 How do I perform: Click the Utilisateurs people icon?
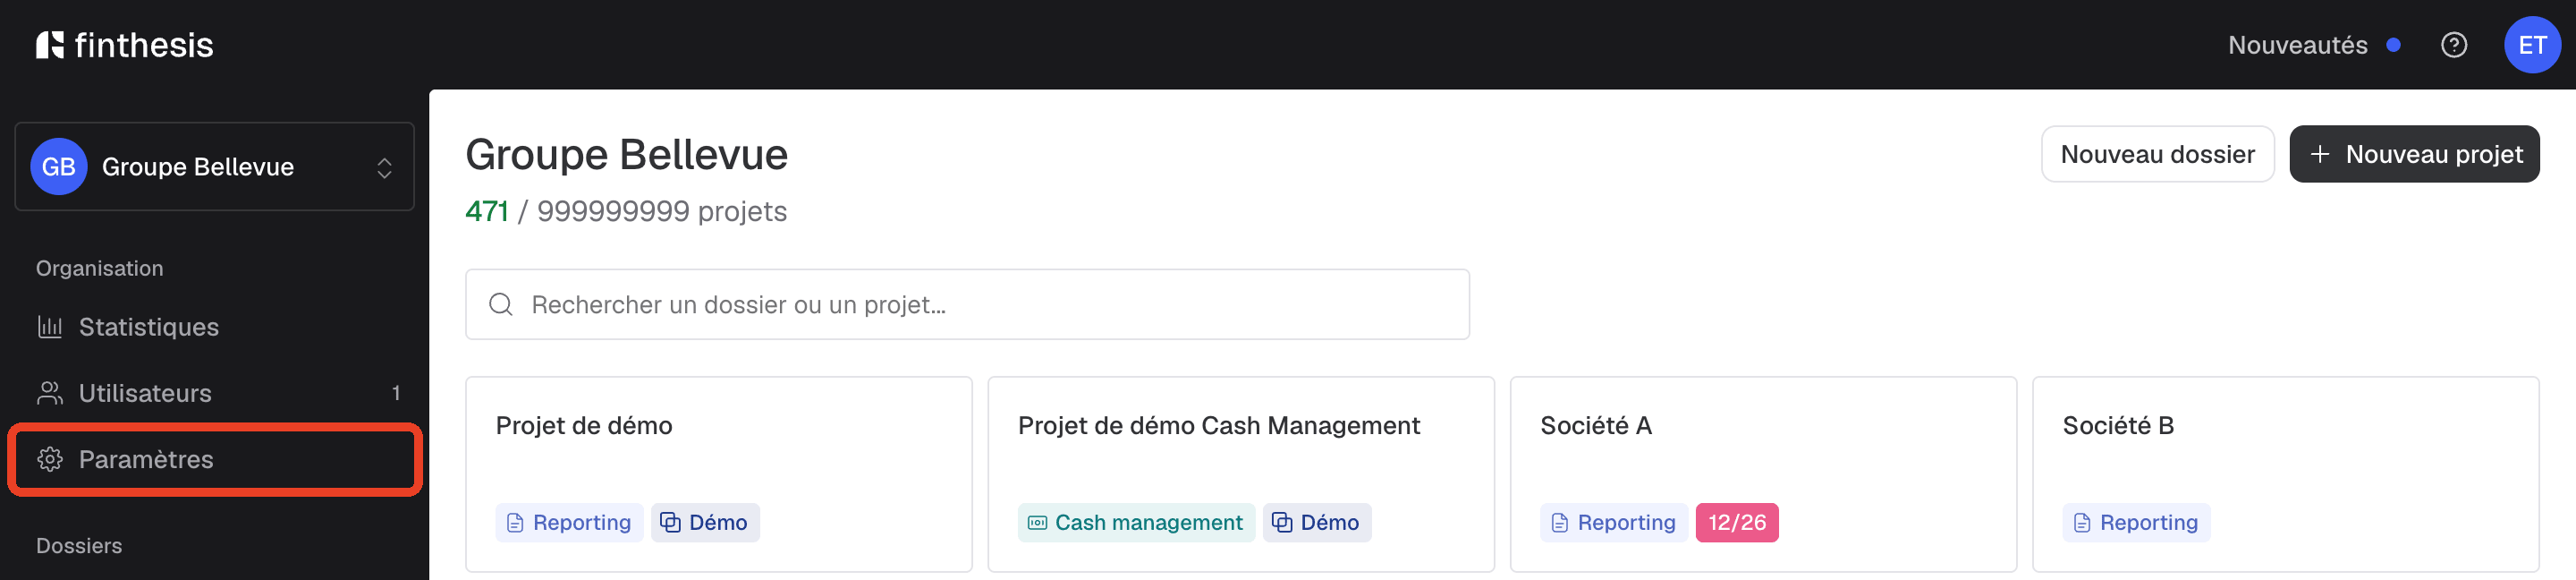[49, 392]
